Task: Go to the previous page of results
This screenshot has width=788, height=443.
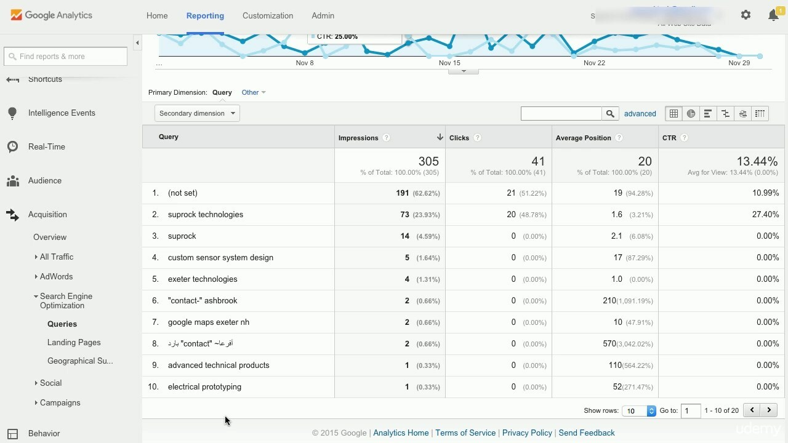Action: click(x=752, y=410)
